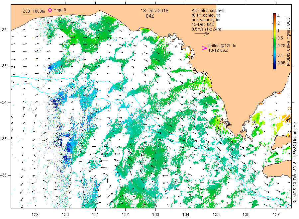Viewport: 299px width, 219px height.
Task: Click the 'MODIS Chl-a mg/m3 OC3' colorbar title
Action: pos(288,42)
